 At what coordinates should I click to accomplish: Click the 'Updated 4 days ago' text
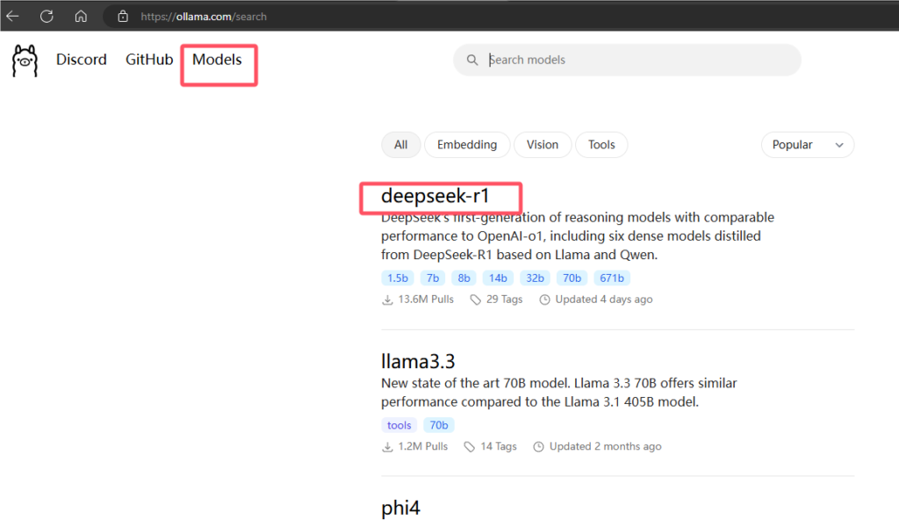604,299
